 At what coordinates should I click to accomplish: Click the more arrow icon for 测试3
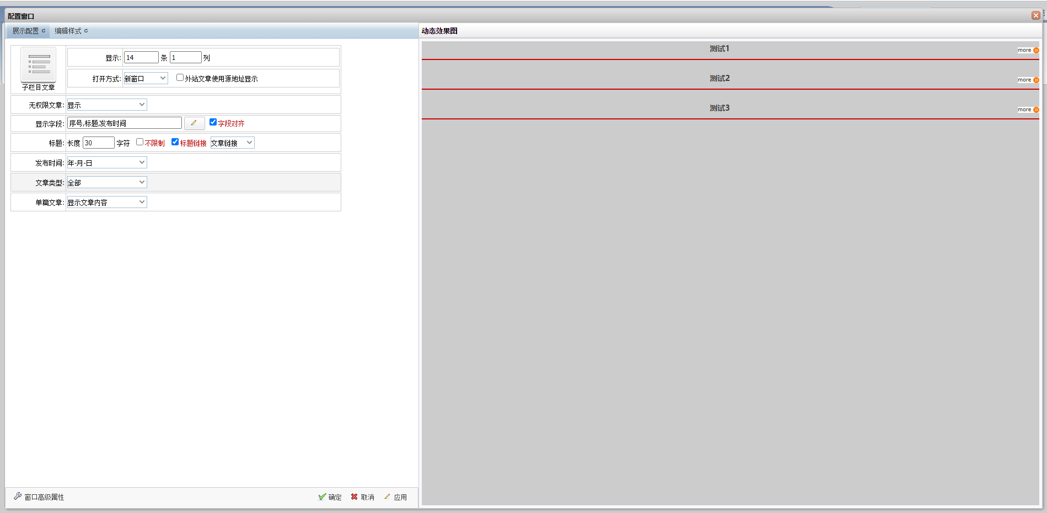1036,110
